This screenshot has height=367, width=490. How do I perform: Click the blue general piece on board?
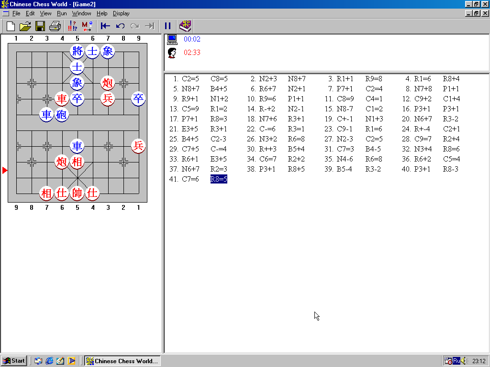pyautogui.click(x=77, y=51)
